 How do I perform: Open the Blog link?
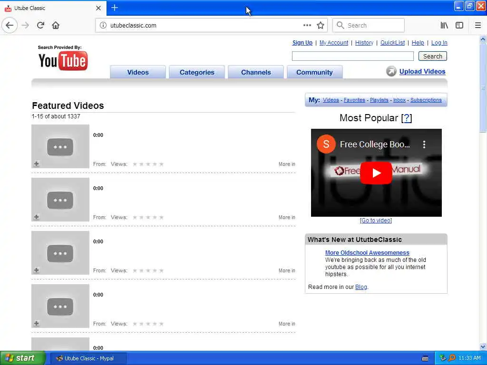361,287
